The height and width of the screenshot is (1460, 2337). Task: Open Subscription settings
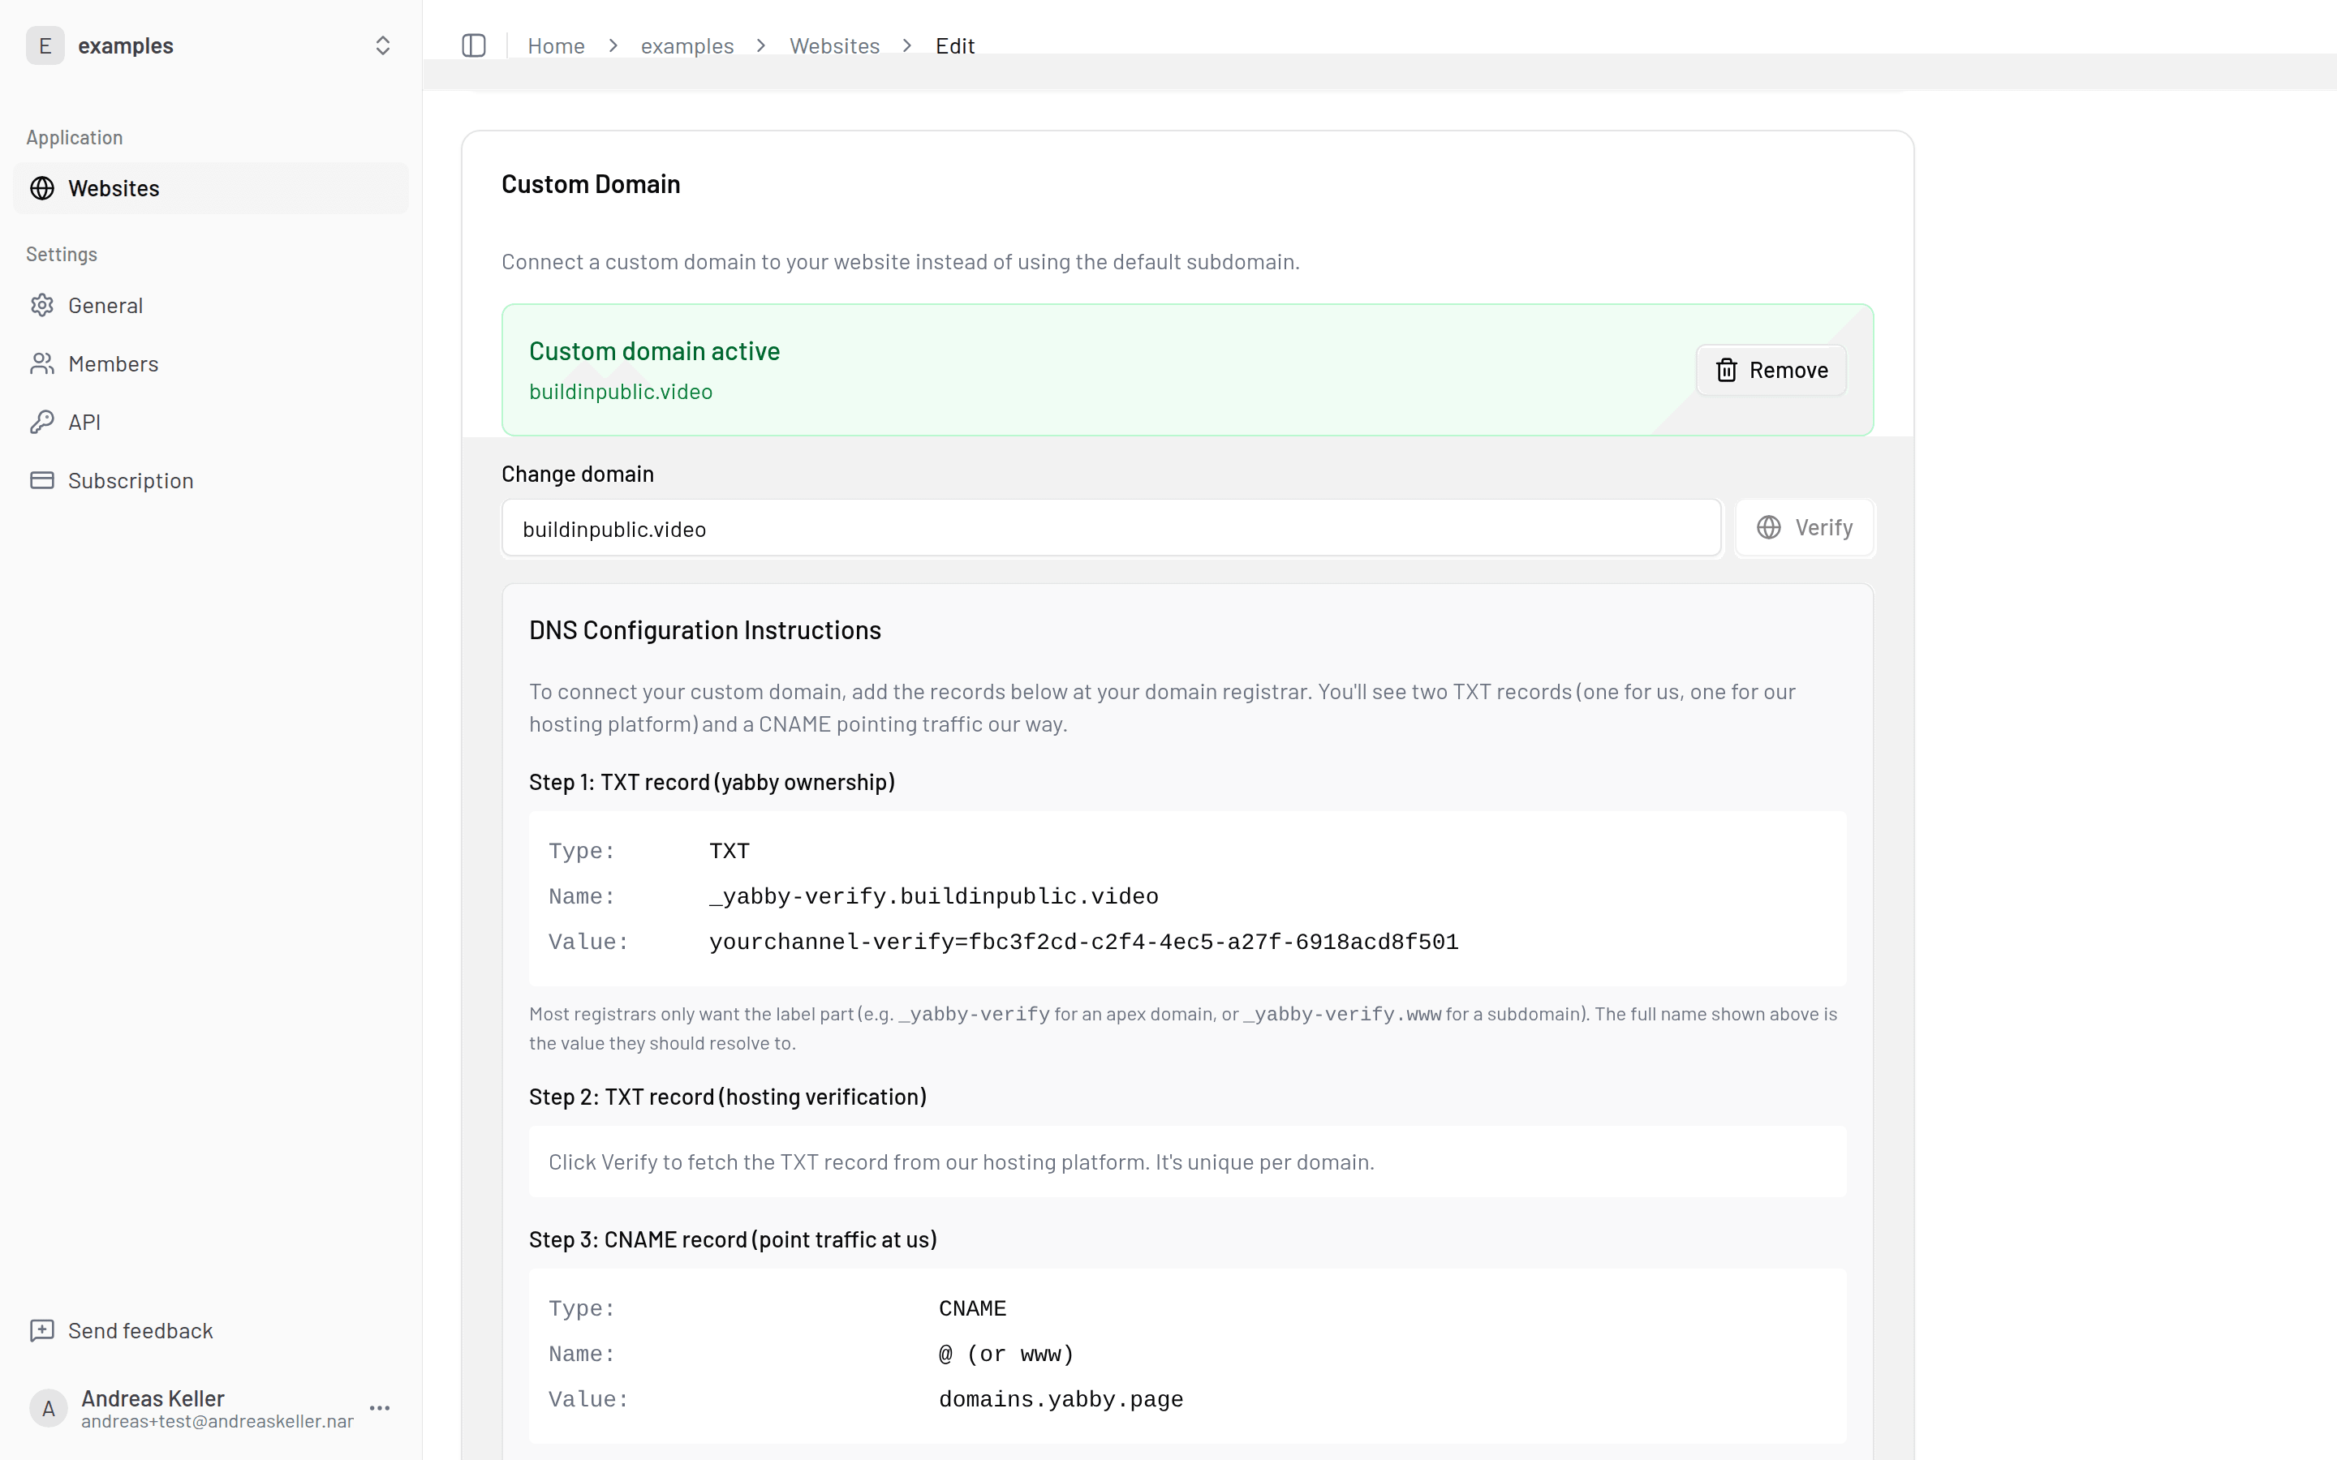(210, 480)
